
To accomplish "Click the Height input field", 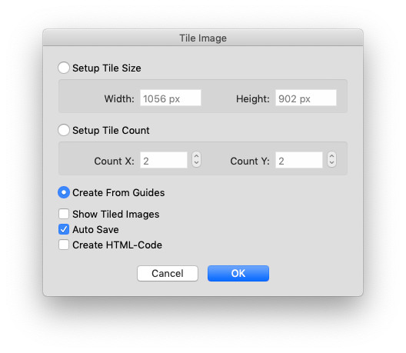I will pos(306,98).
